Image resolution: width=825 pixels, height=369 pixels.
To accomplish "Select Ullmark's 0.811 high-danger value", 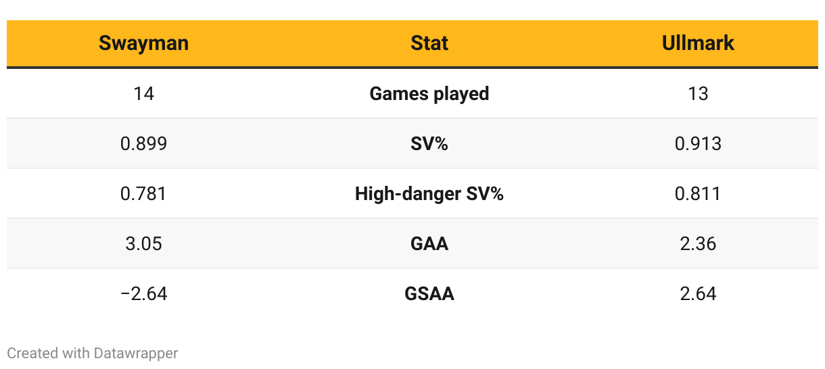I will pyautogui.click(x=698, y=193).
